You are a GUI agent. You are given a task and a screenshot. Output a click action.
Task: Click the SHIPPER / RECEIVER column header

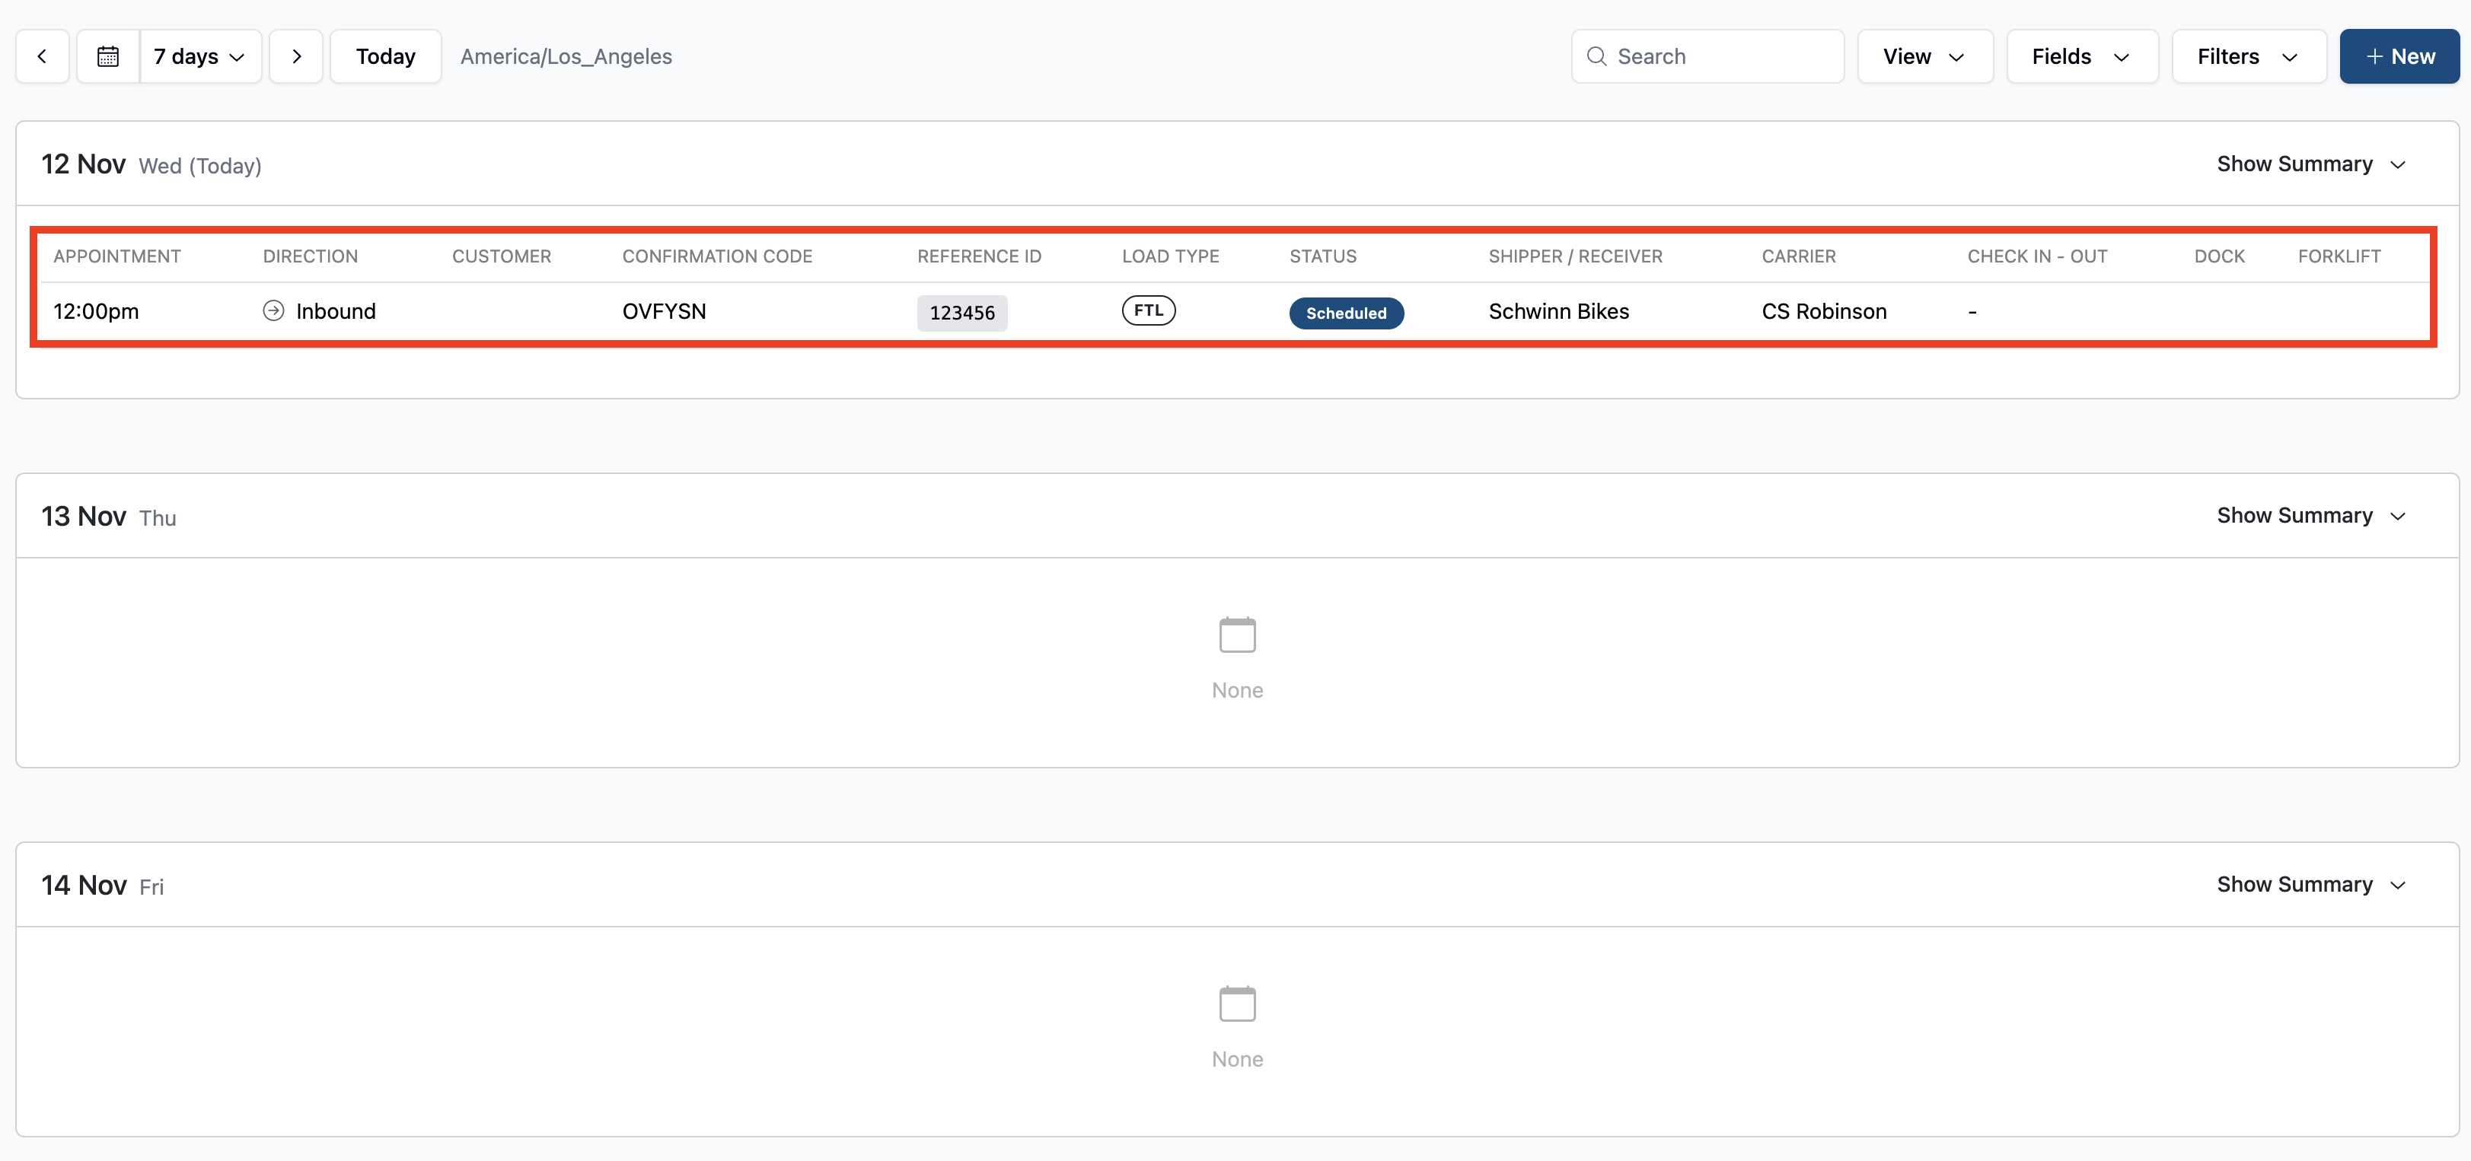tap(1576, 257)
